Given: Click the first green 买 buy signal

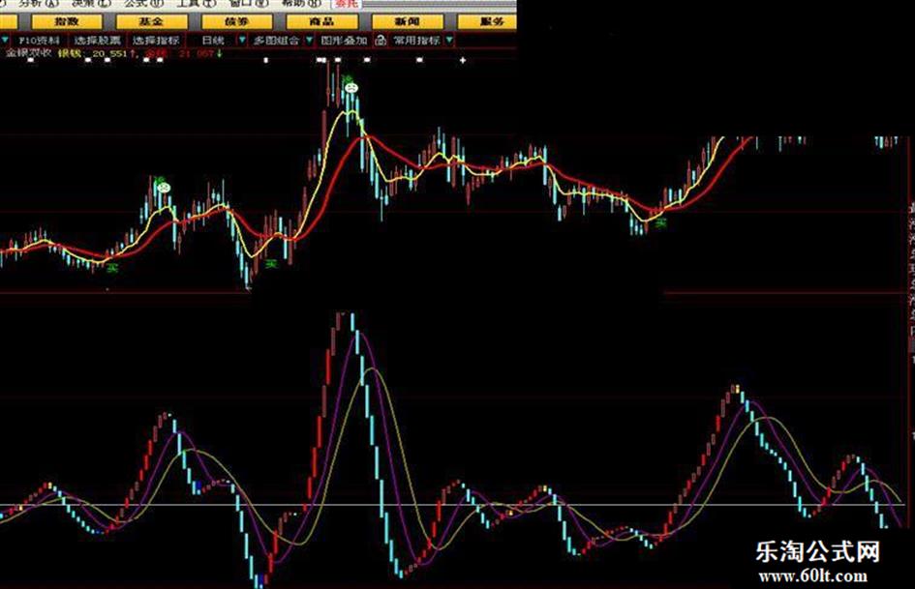Looking at the screenshot, I should 112,267.
